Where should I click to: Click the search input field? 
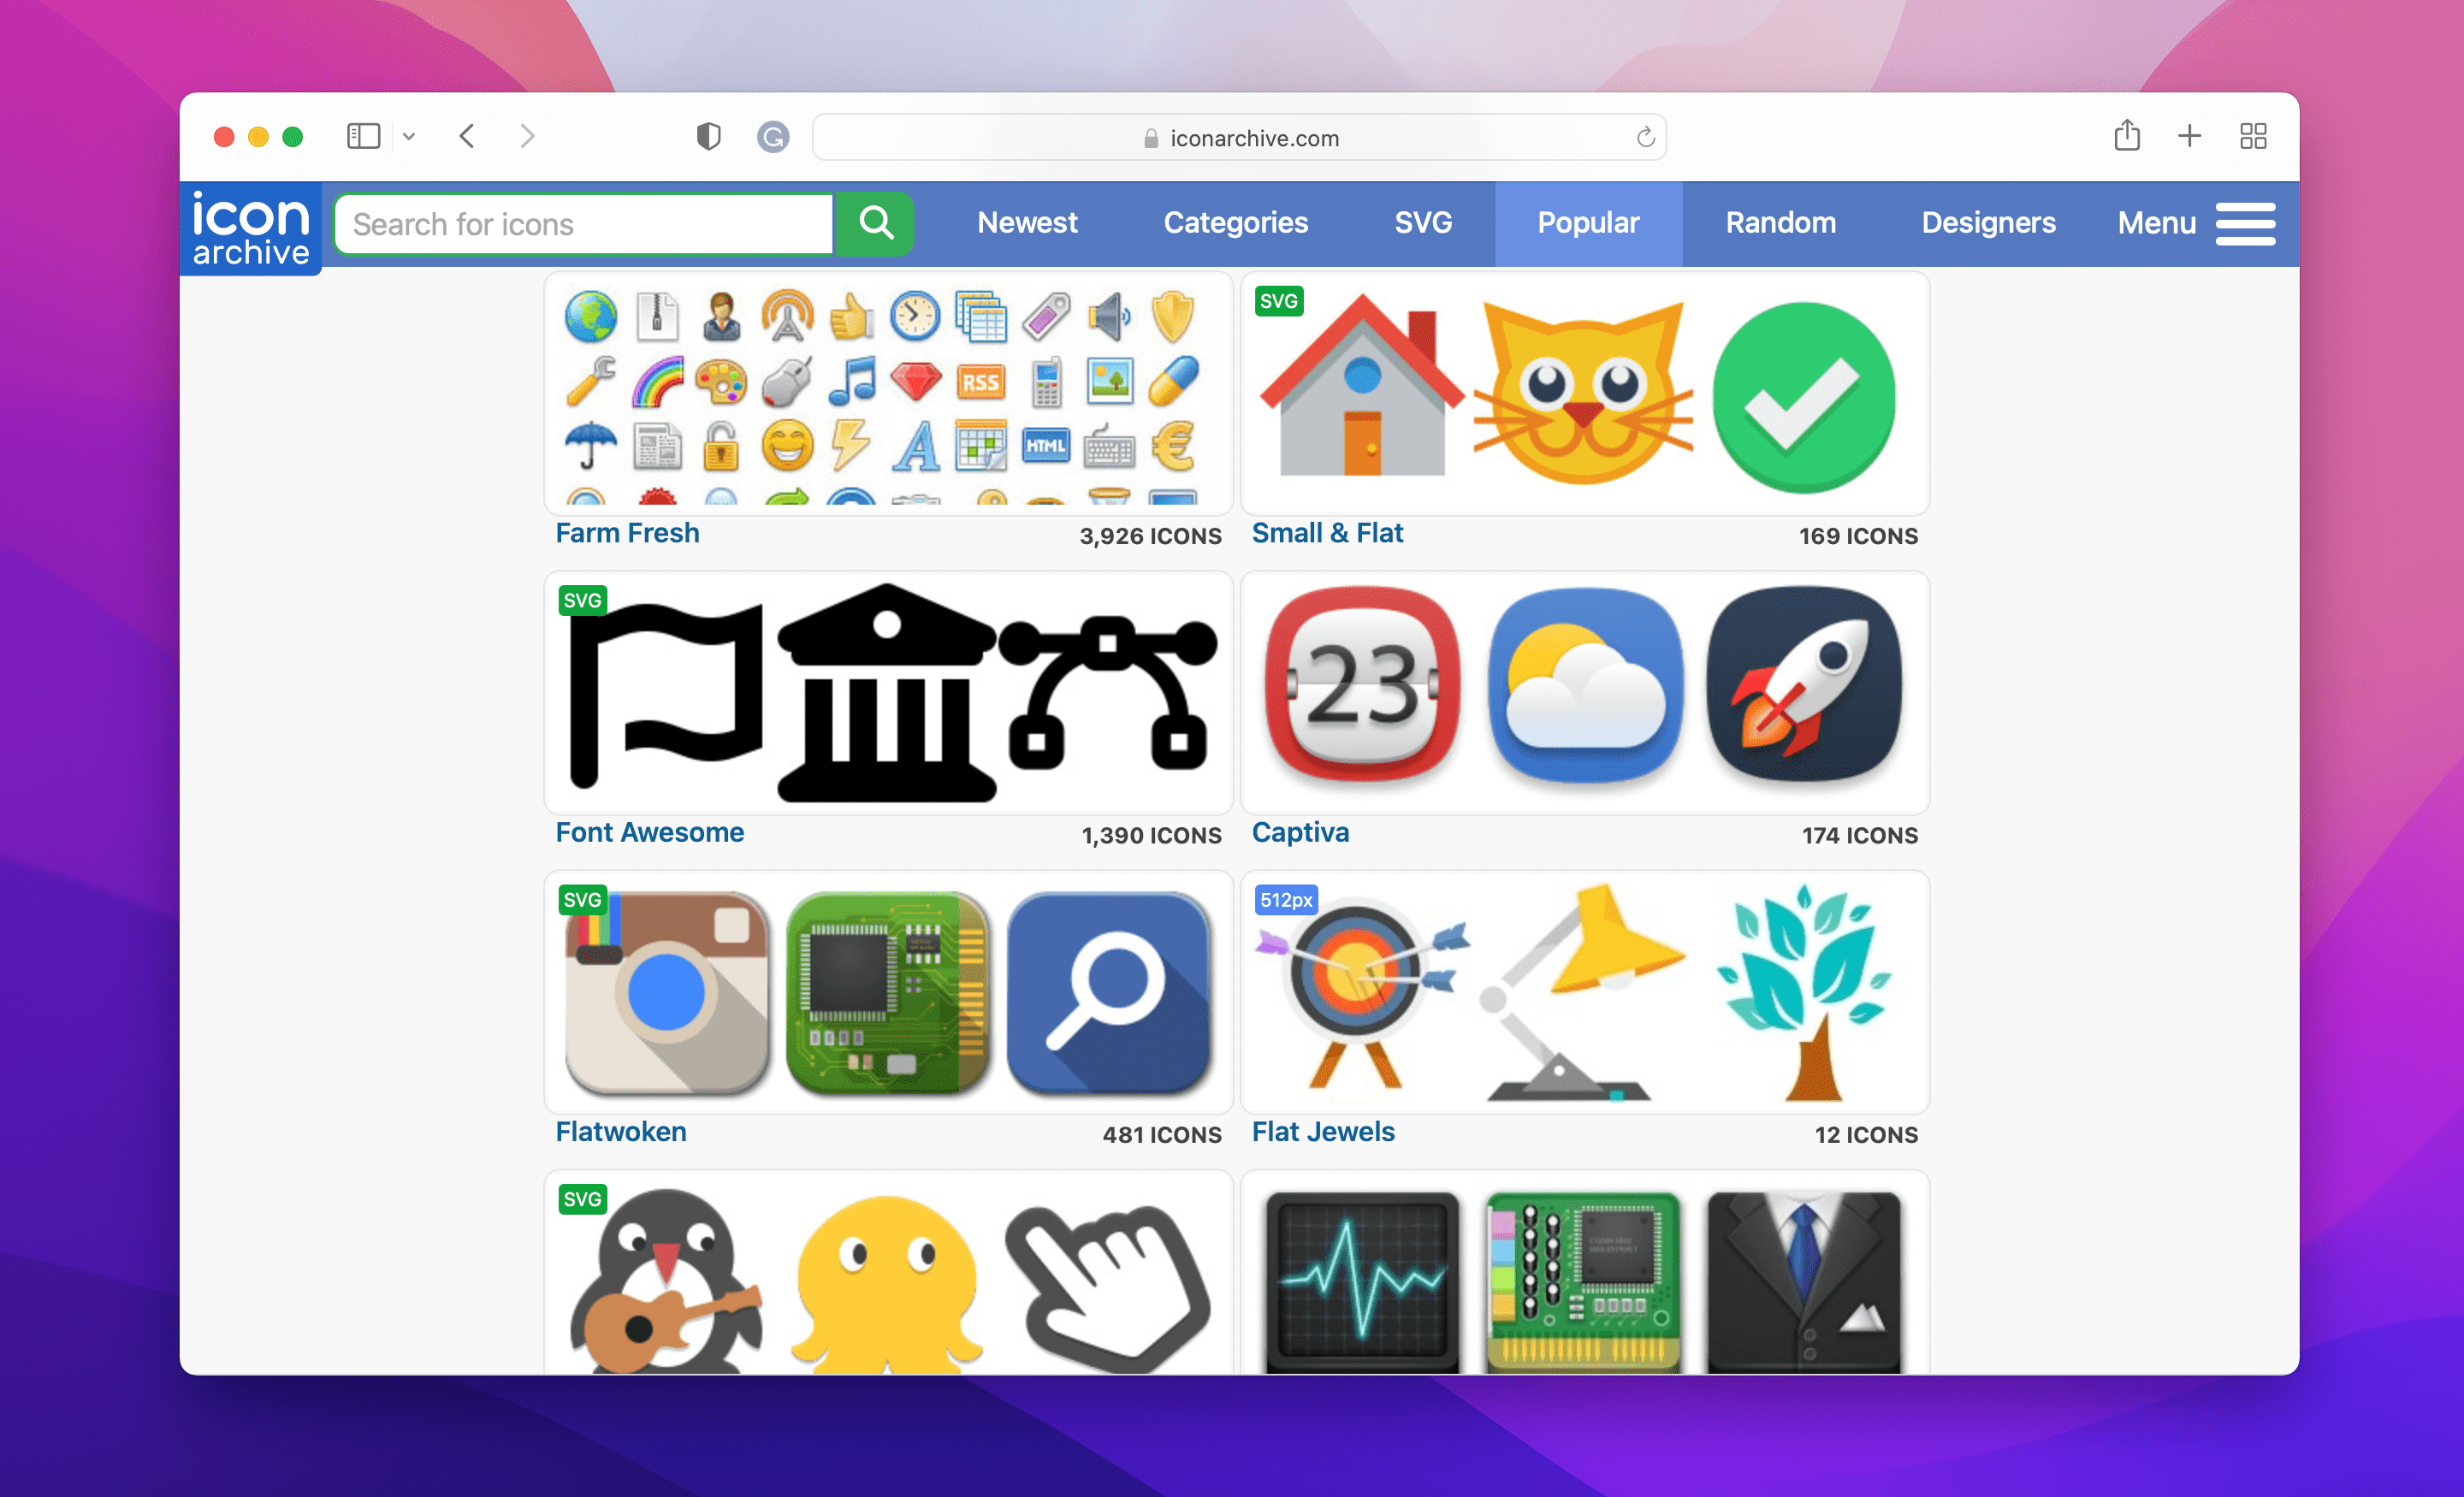583,223
